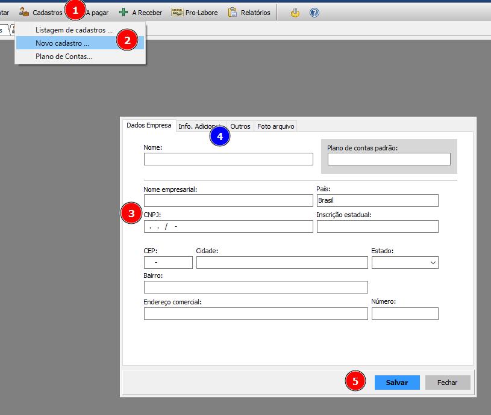The image size is (491, 415).
Task: Open Relatórios clipboard icon
Action: 233,12
